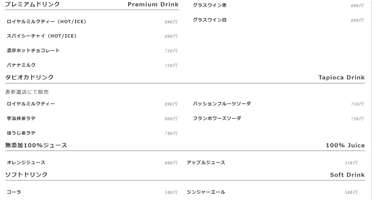This screenshot has height=200, width=372.
Task: Click the バナナミルク menu item
Action: (x=21, y=65)
